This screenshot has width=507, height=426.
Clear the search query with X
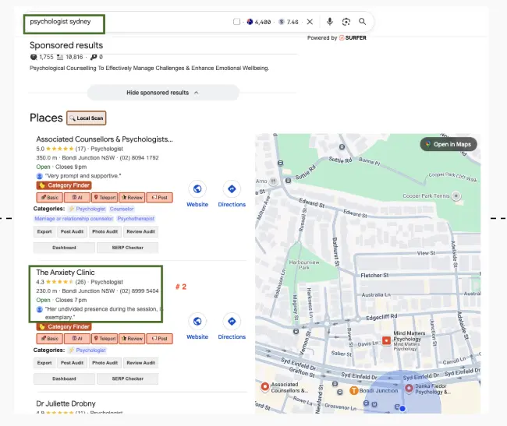pos(310,22)
